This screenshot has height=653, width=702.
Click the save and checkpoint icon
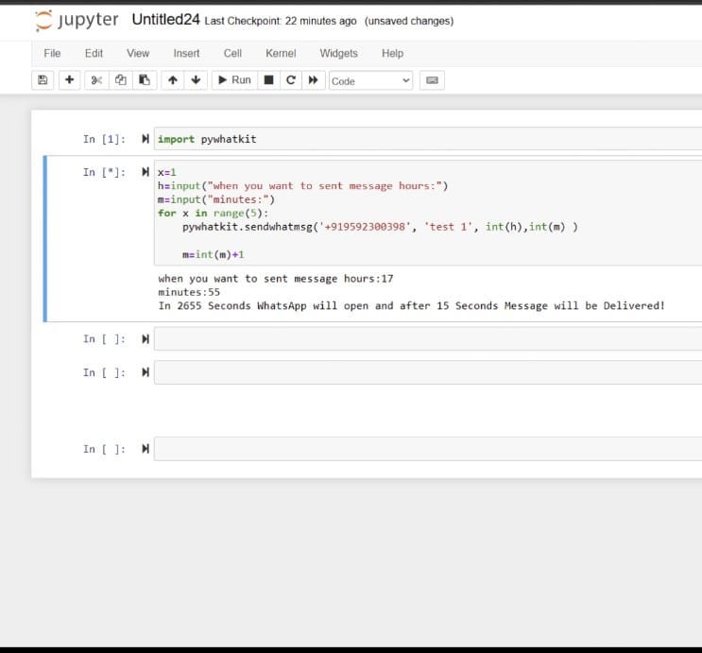point(43,80)
